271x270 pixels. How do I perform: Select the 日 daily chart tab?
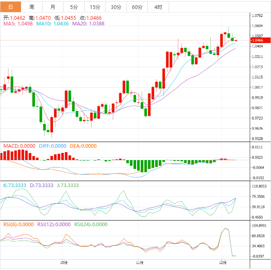(x=10, y=7)
